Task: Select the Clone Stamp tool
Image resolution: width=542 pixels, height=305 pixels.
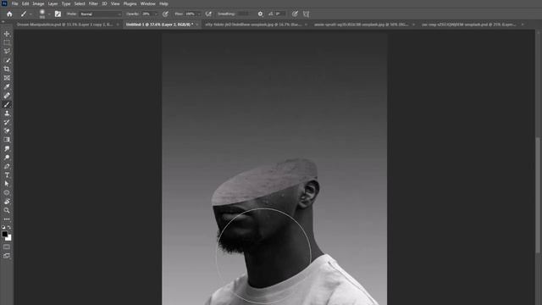Action: tap(7, 113)
